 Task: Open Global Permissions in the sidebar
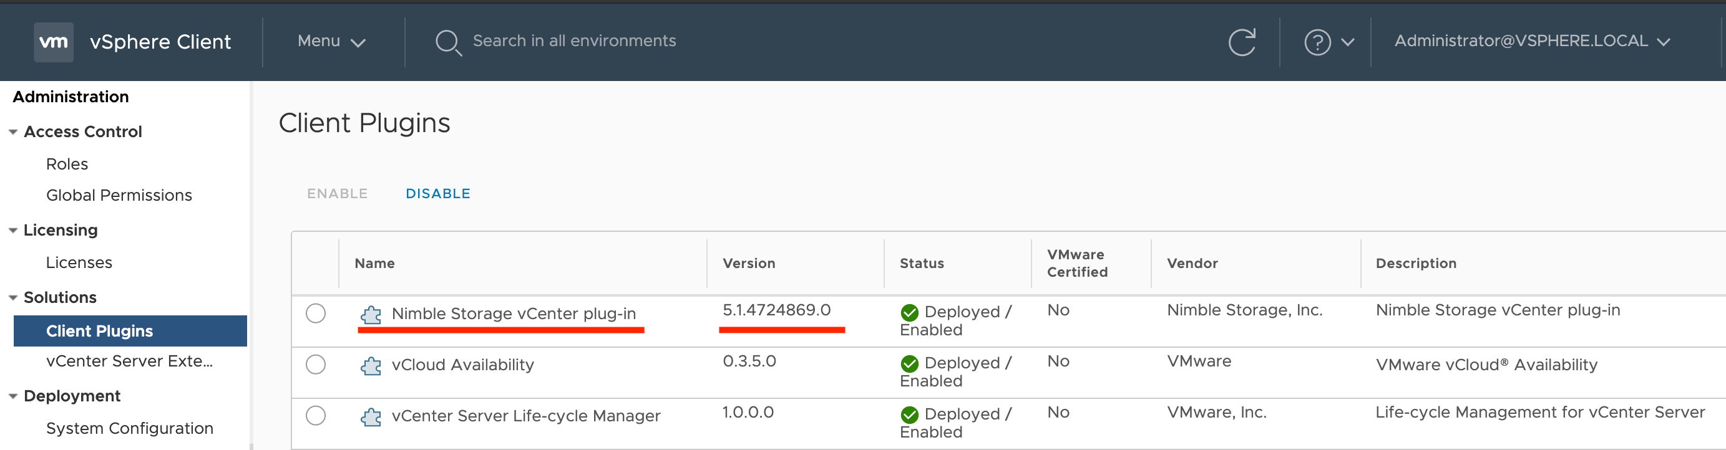click(119, 195)
